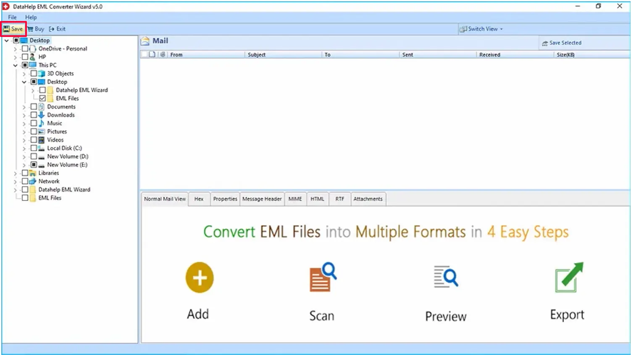Collapse the This PC node

point(16,65)
